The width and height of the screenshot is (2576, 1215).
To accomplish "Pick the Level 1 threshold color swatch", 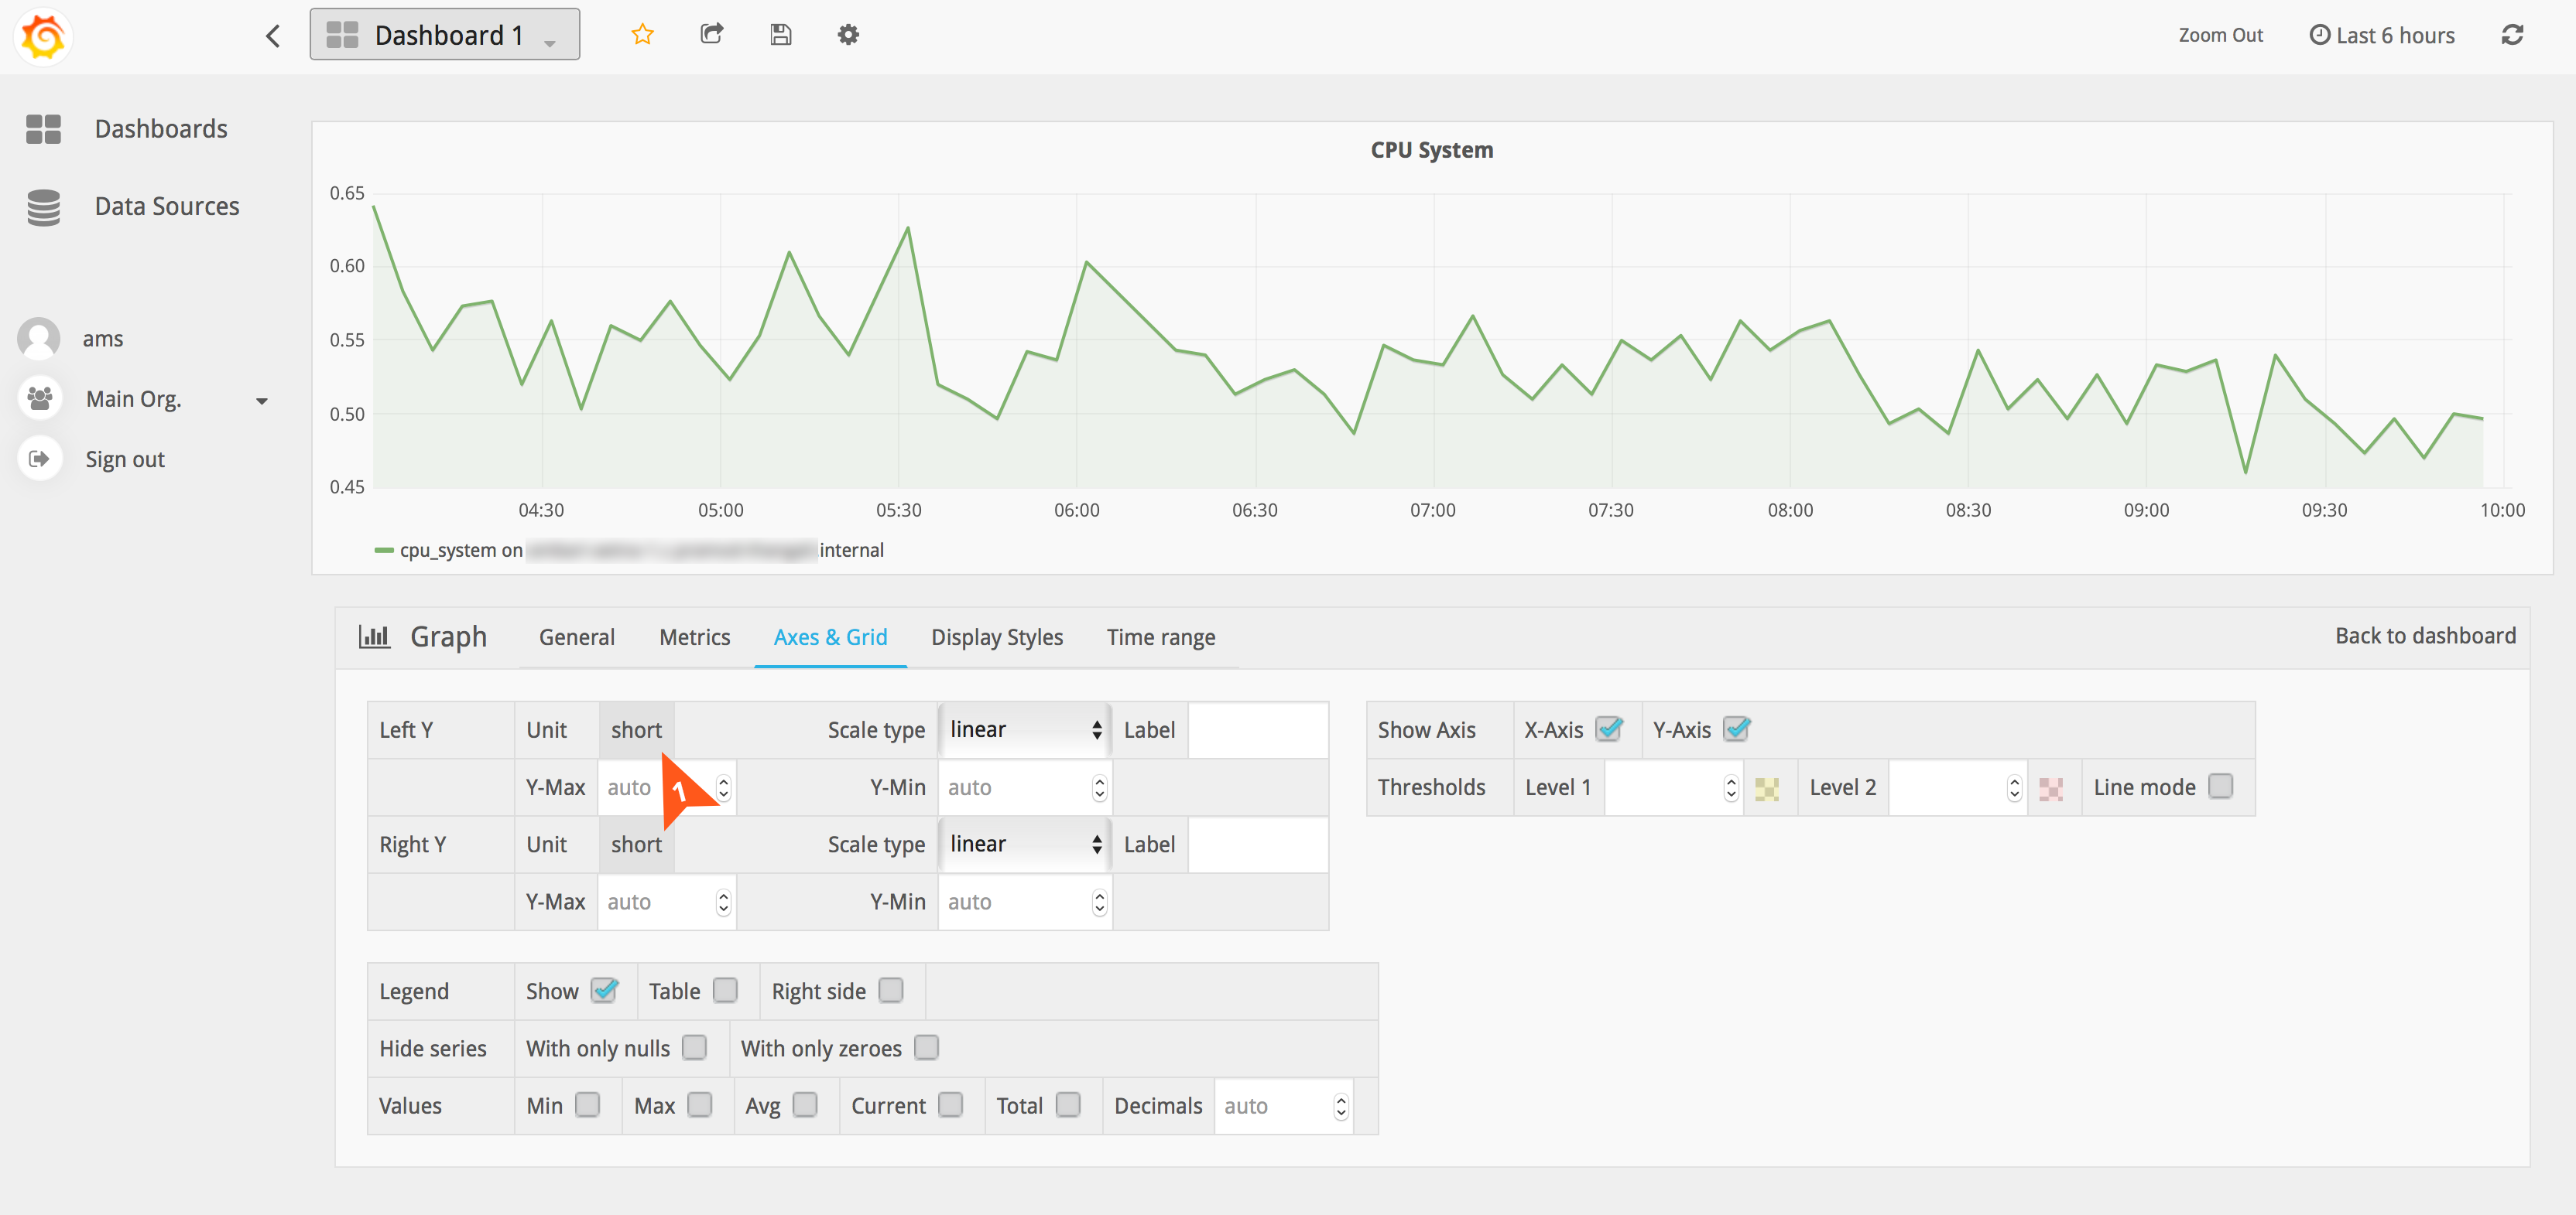I will coord(1766,788).
